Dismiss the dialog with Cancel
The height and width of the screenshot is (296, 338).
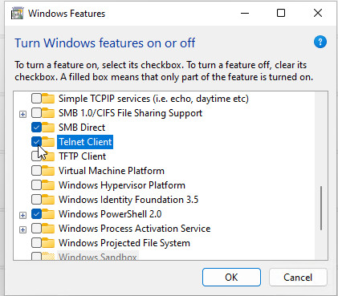tap(298, 278)
